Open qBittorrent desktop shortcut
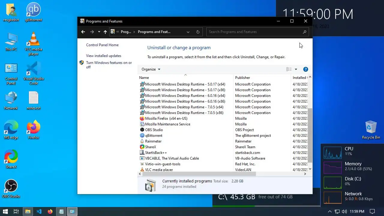The image size is (384, 216). [x=33, y=12]
